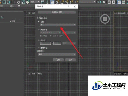
Task: Click the first custom unit name field
Action: [x=45, y=43]
